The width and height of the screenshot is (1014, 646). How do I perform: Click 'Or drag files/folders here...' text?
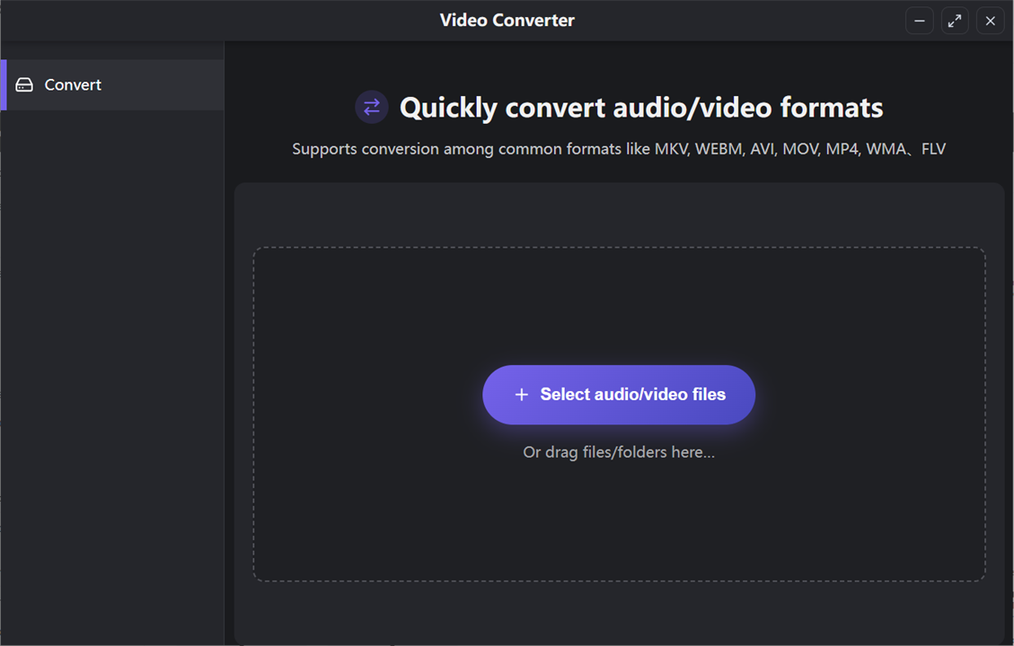(619, 452)
